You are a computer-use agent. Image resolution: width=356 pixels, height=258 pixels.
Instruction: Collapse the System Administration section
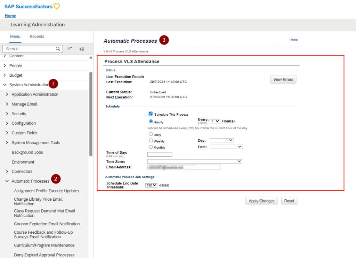5,85
